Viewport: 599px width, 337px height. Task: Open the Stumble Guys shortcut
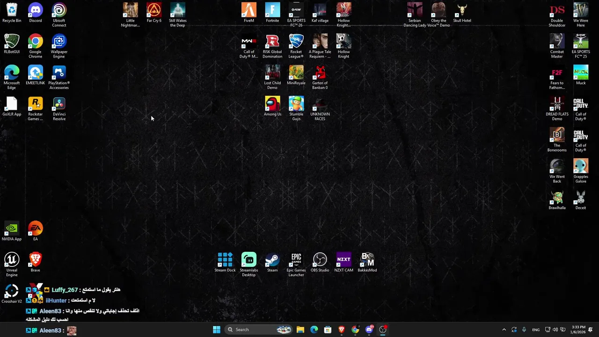tap(296, 109)
